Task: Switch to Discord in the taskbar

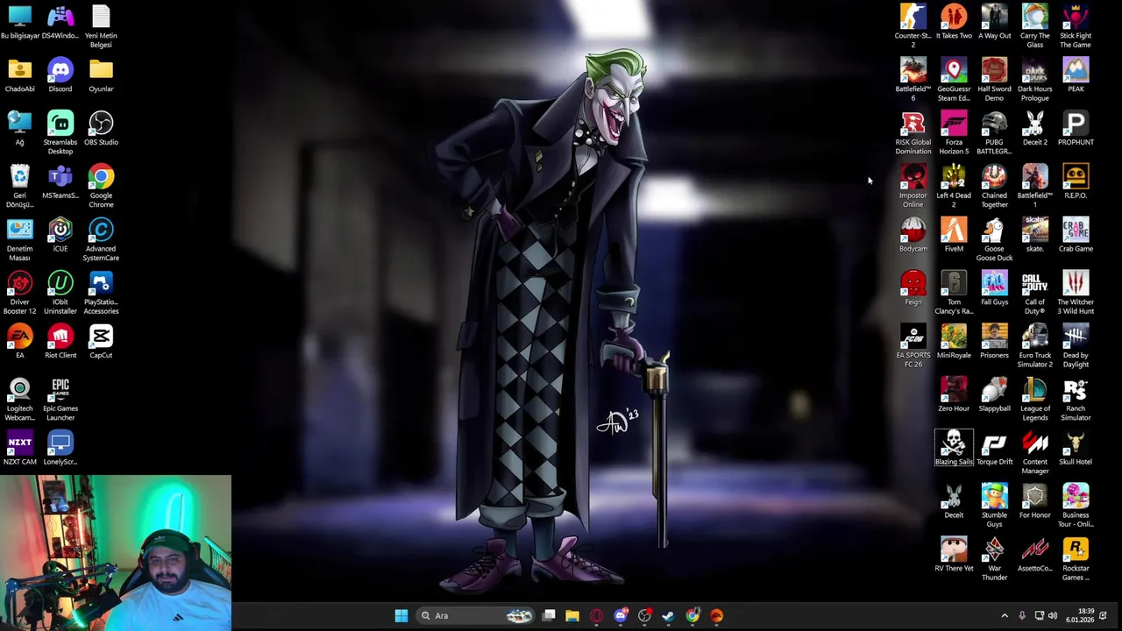Action: click(x=621, y=615)
